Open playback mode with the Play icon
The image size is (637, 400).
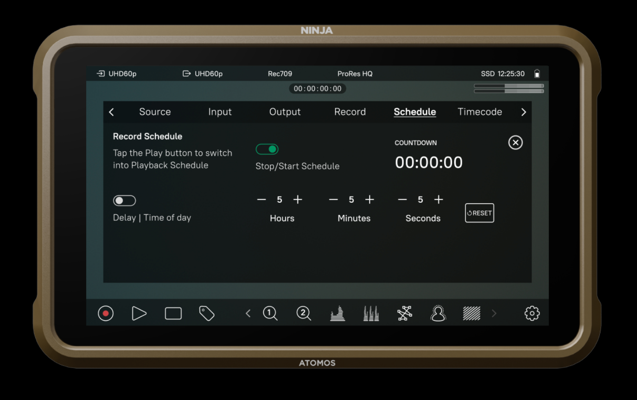coord(139,313)
